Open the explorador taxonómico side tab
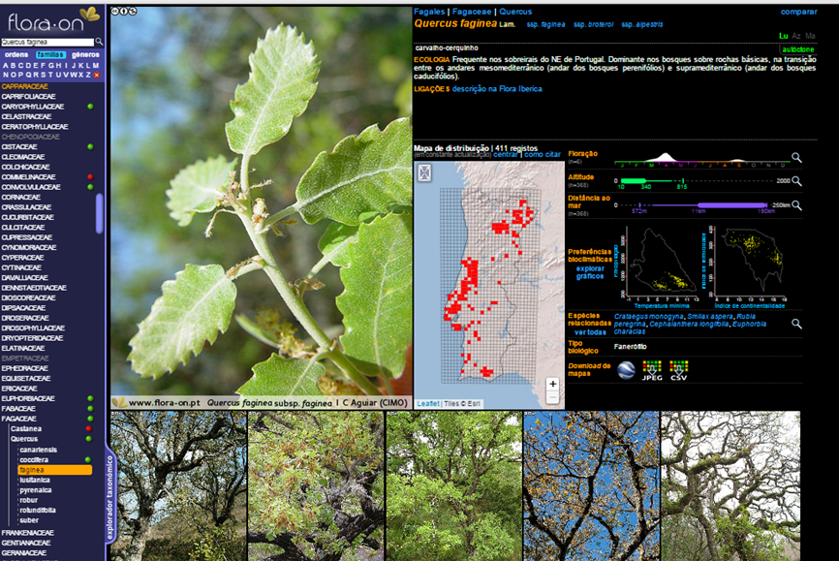This screenshot has height=561, width=839. (110, 497)
